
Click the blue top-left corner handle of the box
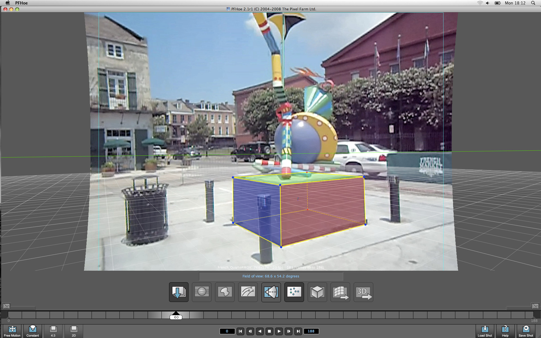coord(233,177)
